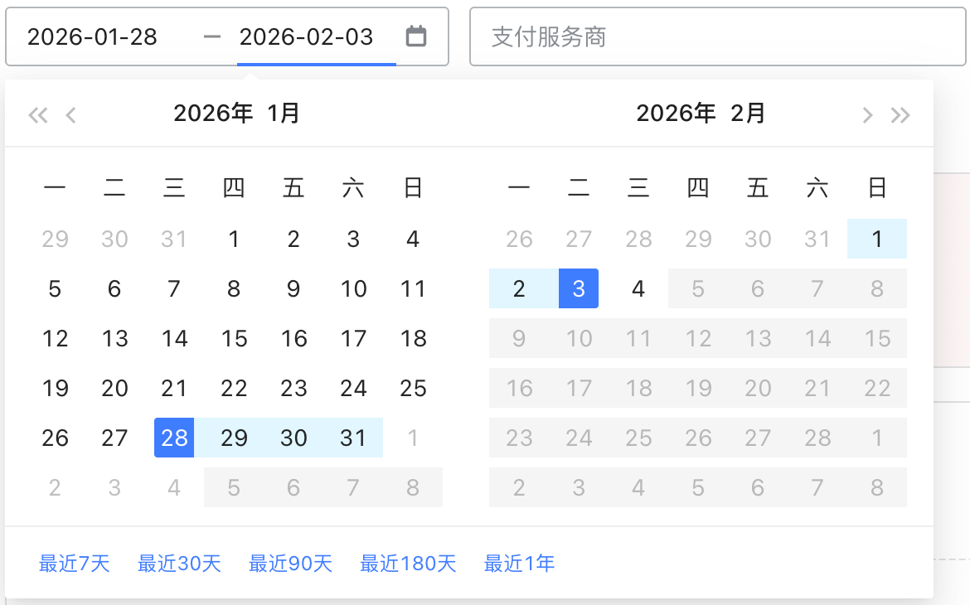Apply the 最近1年 quick range

(x=519, y=564)
